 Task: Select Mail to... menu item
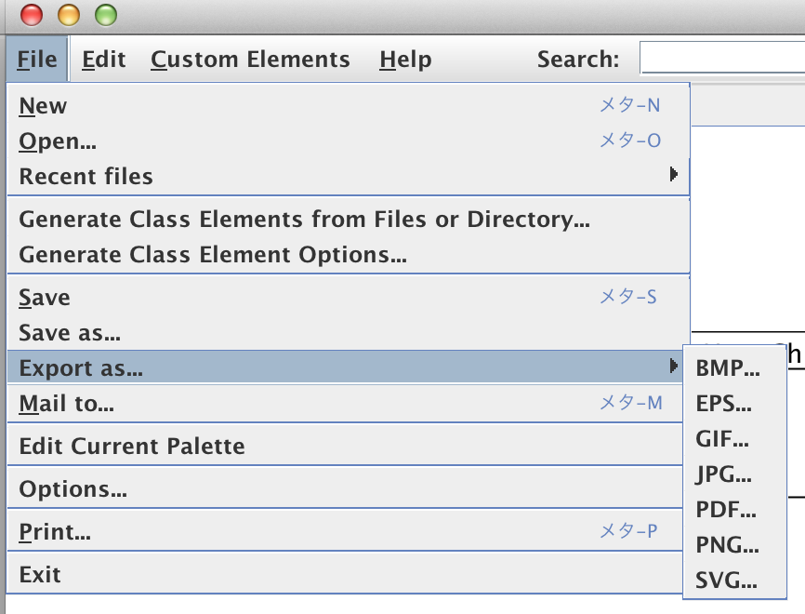(x=345, y=404)
